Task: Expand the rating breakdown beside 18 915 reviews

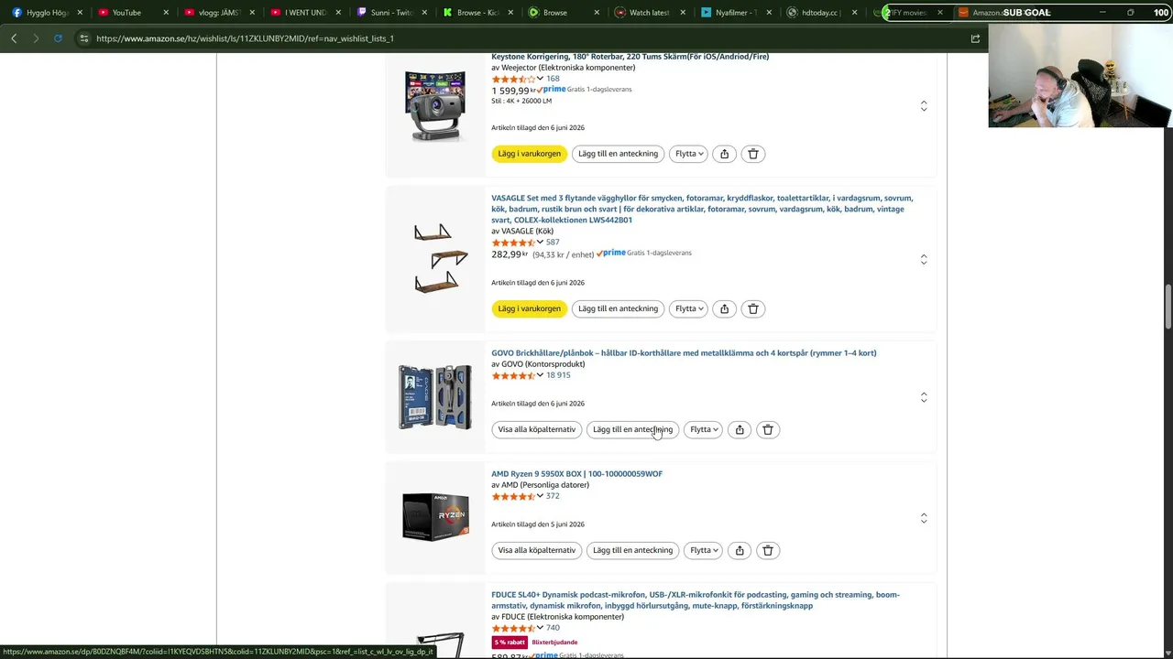Action: [x=540, y=375]
